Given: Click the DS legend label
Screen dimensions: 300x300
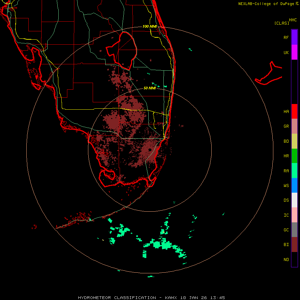Looking at the screenshot, I should point(286,200).
